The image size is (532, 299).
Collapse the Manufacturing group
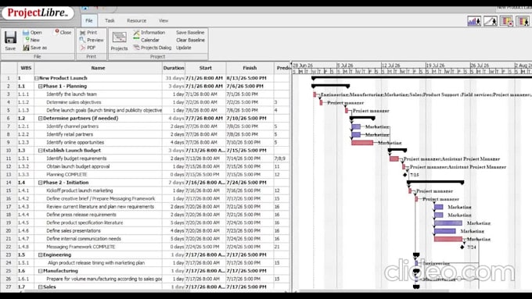(41, 271)
